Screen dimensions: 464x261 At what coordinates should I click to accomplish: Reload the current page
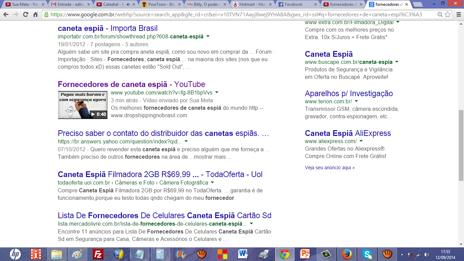click(25, 15)
